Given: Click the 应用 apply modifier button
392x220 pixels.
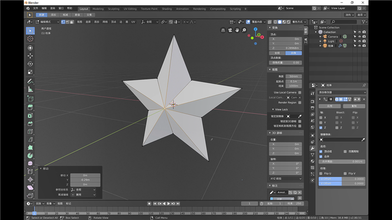Looking at the screenshot, I should click(329, 106).
